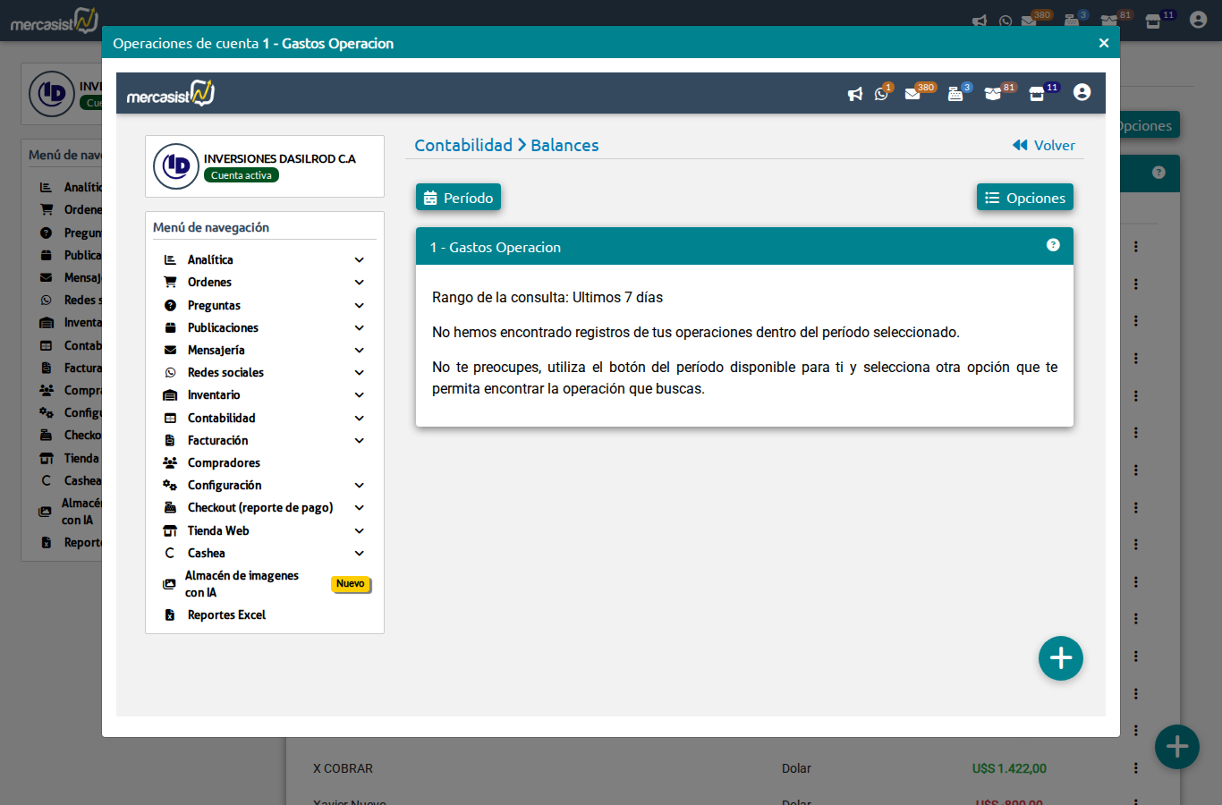Viewport: 1222px width, 805px height.
Task: Click the store icon with 11 badge
Action: click(1037, 94)
